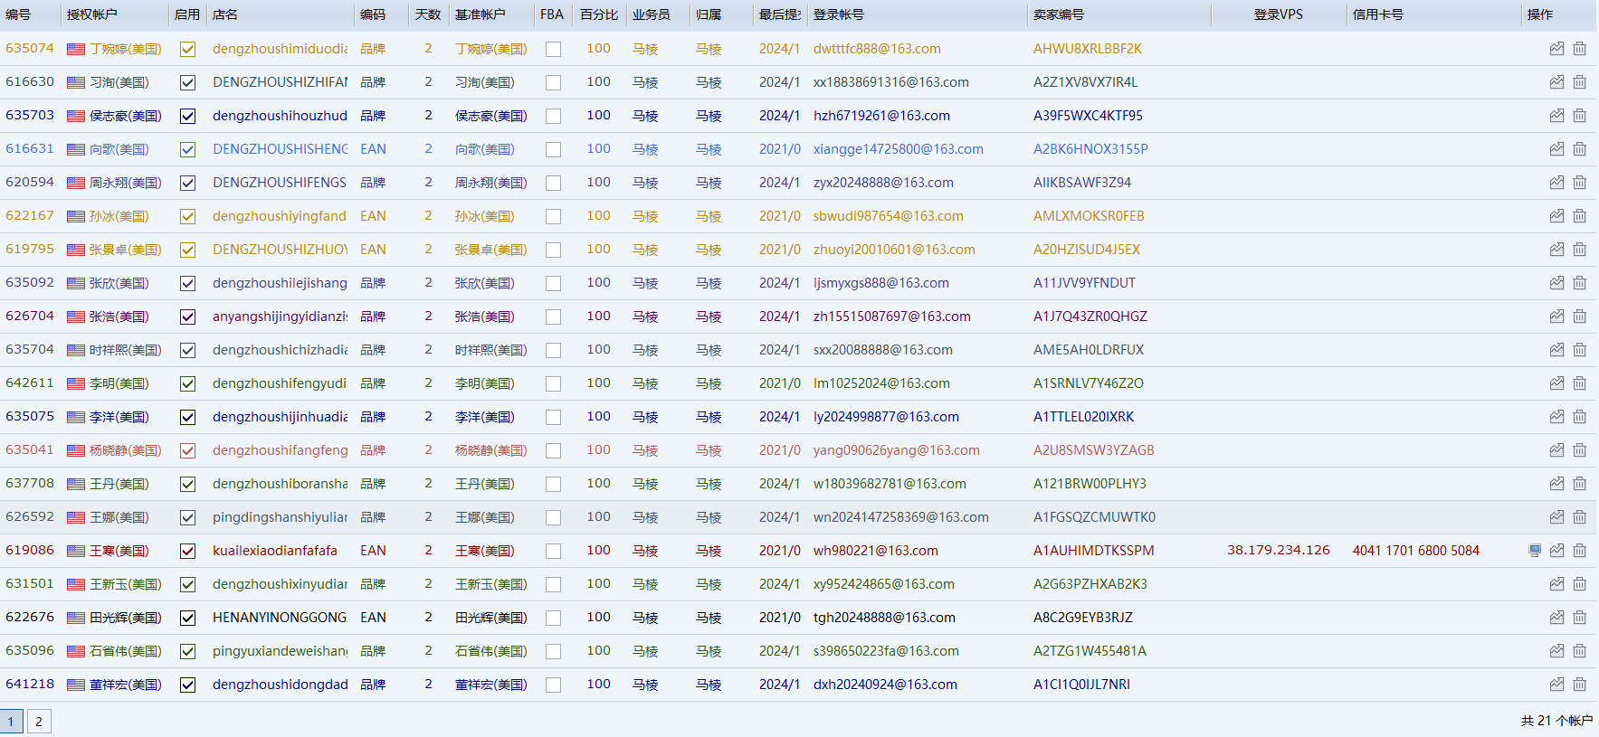Click the trash icon for account 641218
The height and width of the screenshot is (737, 1599).
[1579, 685]
